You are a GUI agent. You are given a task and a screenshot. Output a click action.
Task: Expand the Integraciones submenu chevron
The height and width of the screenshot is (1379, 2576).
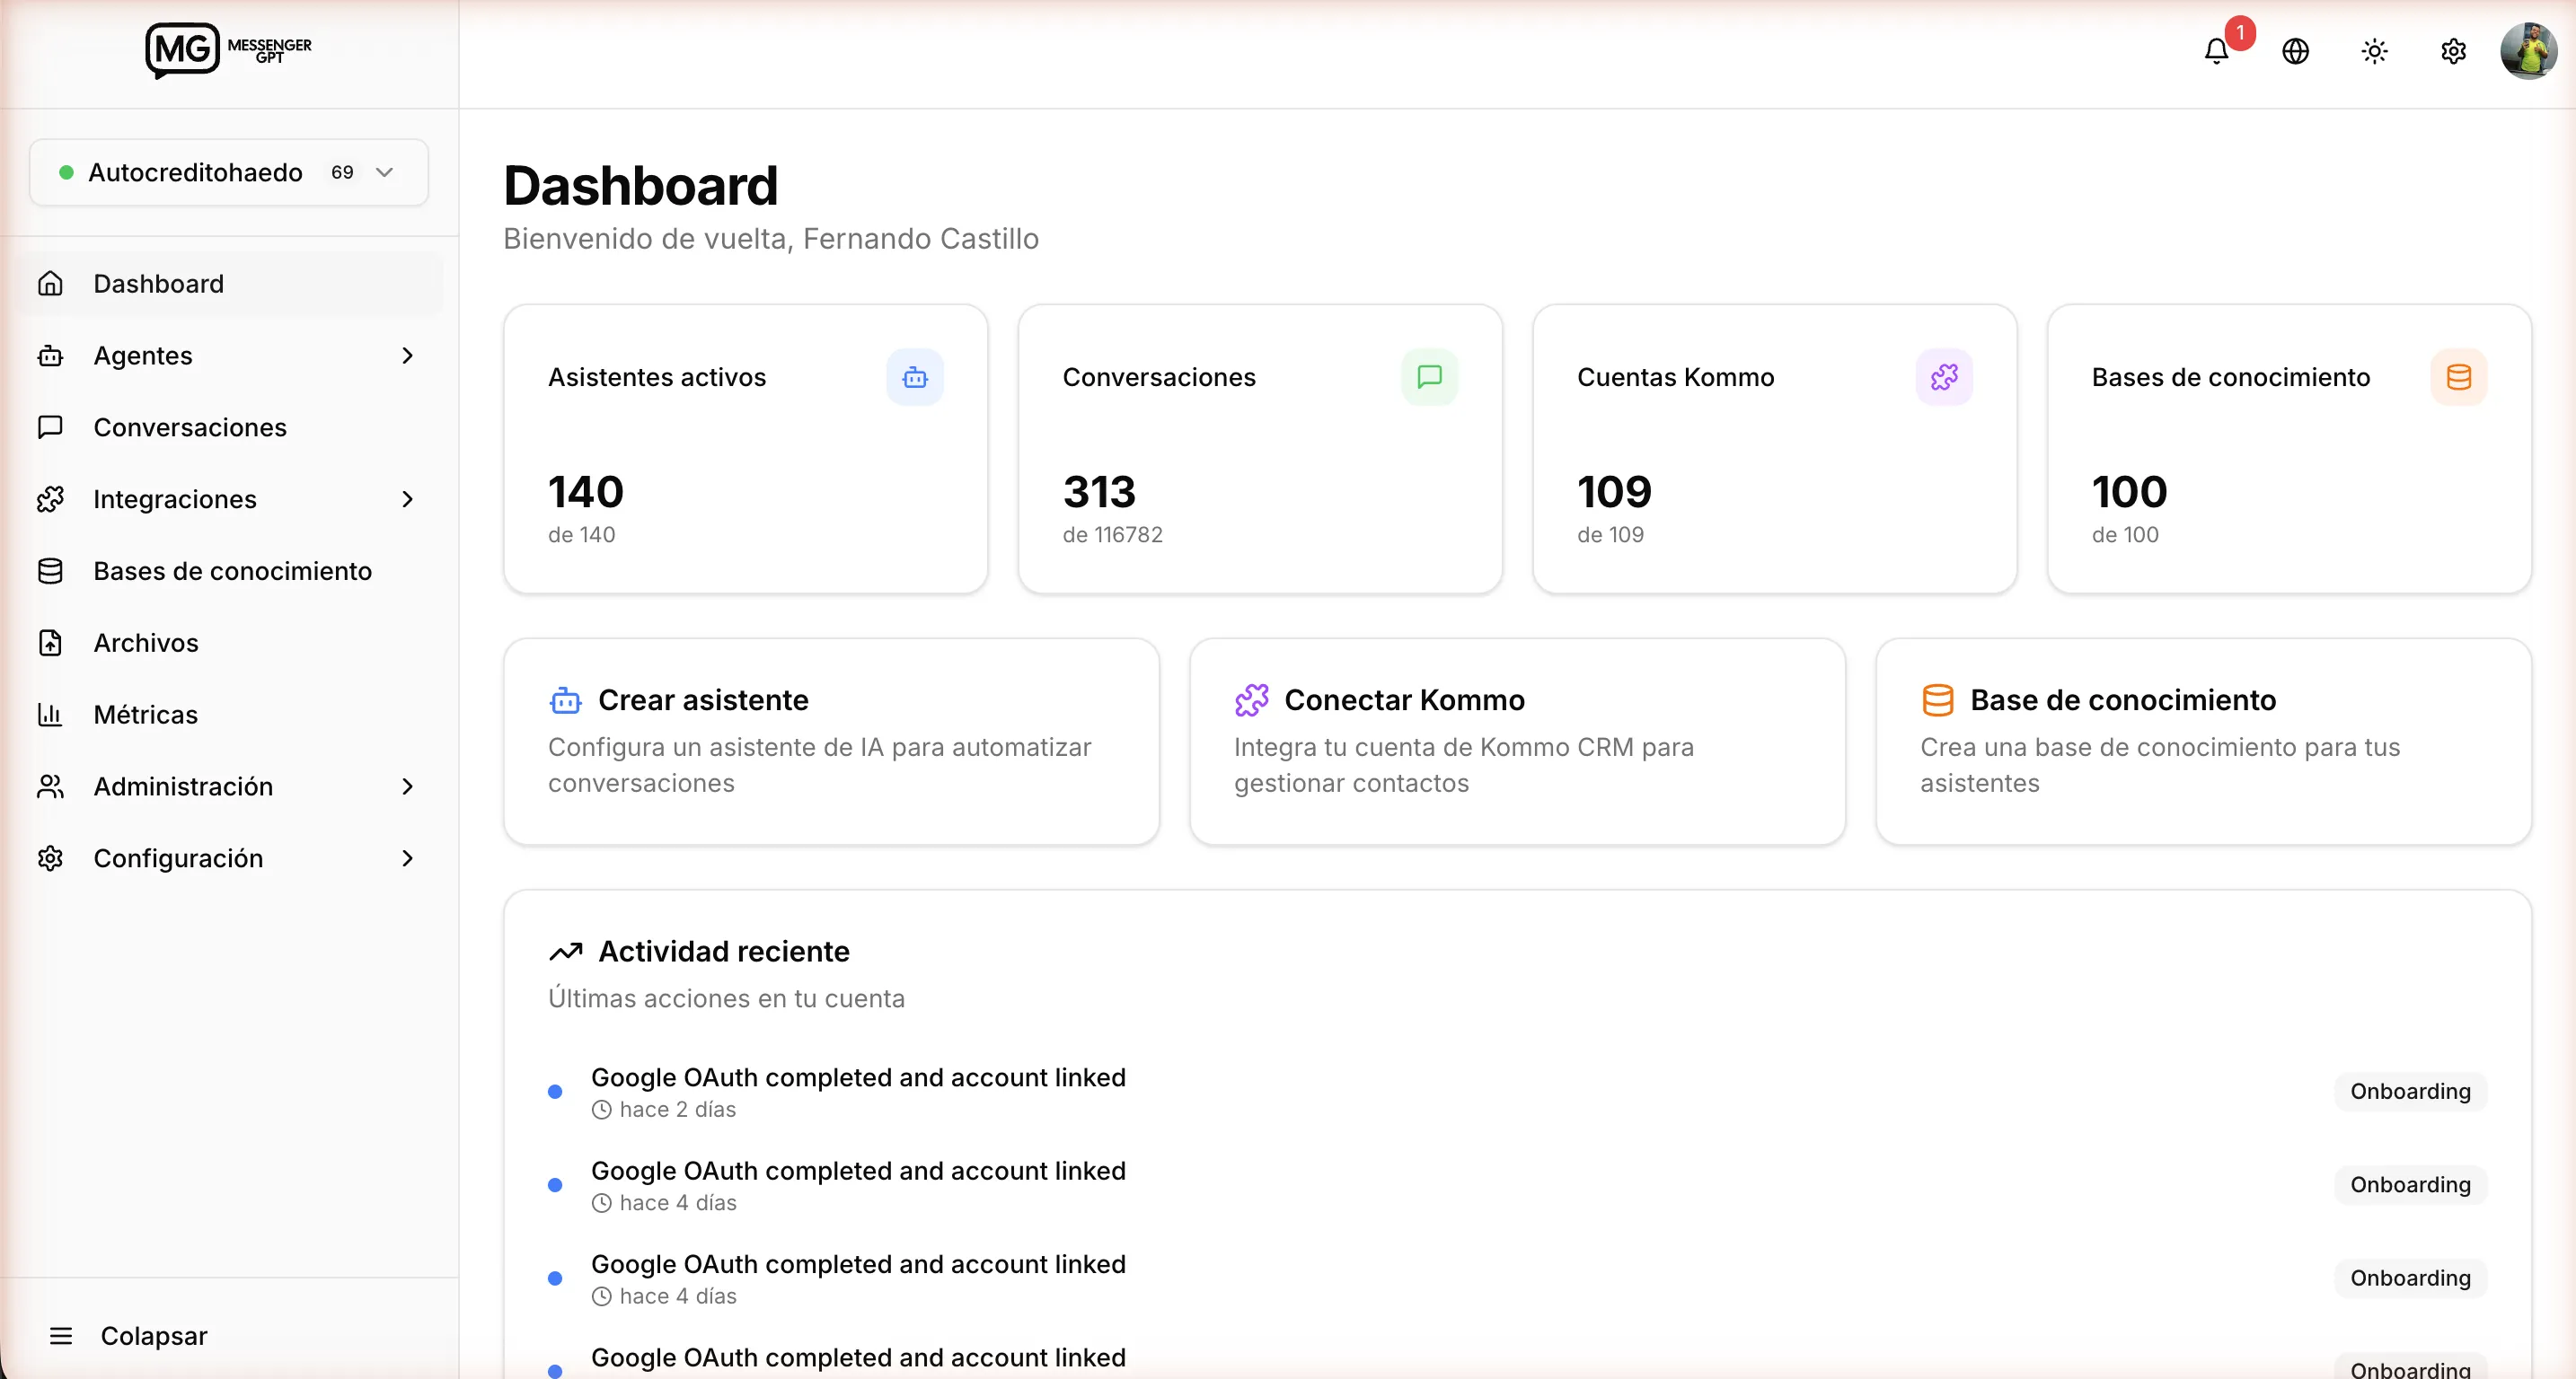coord(407,500)
